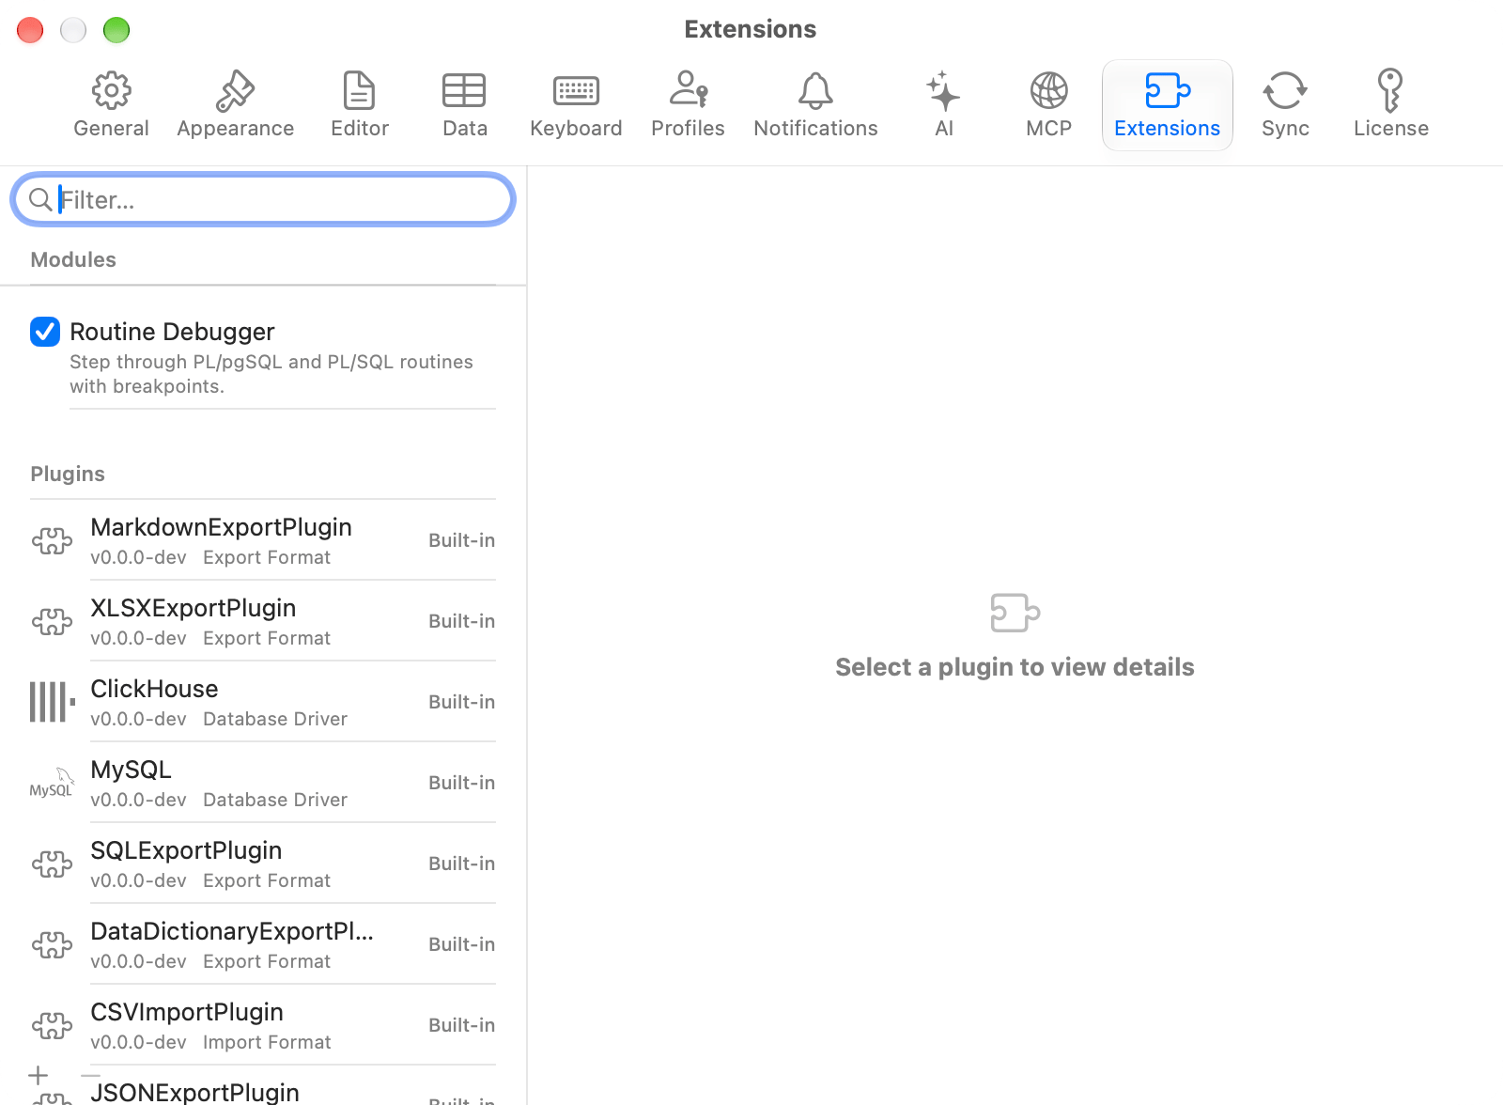Click the MySQL dolphin logo icon
Viewport: 1503px width, 1105px height.
[52, 783]
